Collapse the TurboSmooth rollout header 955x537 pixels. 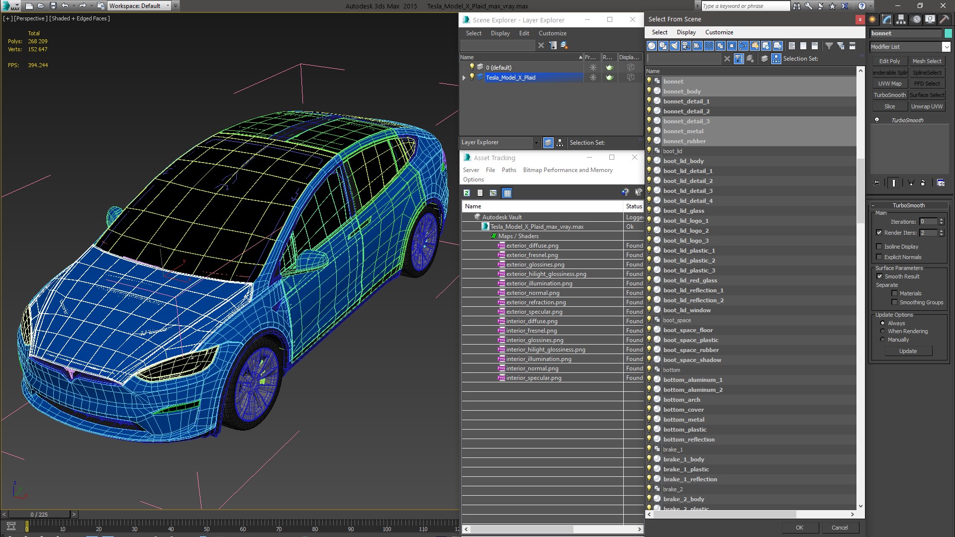pyautogui.click(x=908, y=205)
